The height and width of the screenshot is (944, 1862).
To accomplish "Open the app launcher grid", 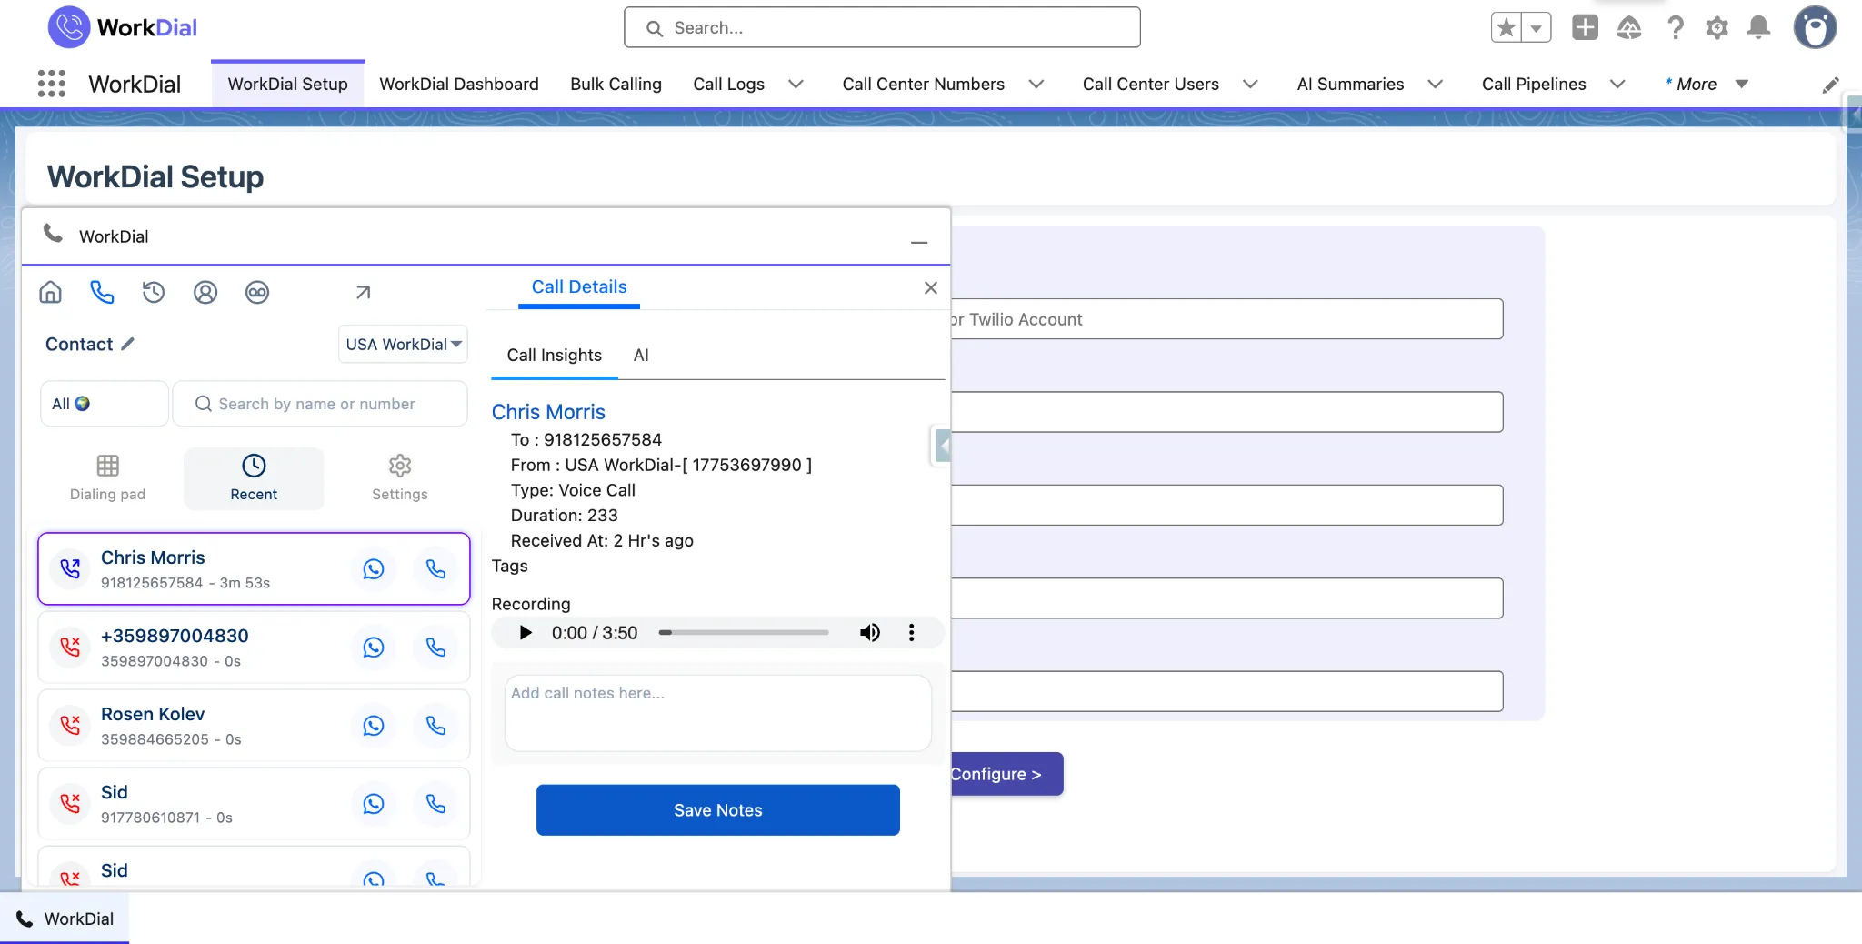I will pyautogui.click(x=52, y=84).
